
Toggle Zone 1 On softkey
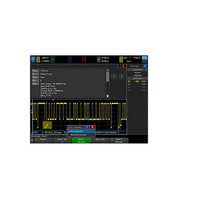pyautogui.click(x=62, y=140)
